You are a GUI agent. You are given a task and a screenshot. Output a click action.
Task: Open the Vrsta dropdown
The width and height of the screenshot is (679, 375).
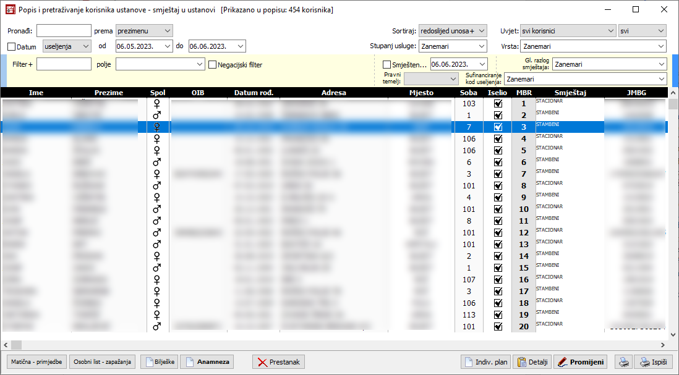point(593,46)
